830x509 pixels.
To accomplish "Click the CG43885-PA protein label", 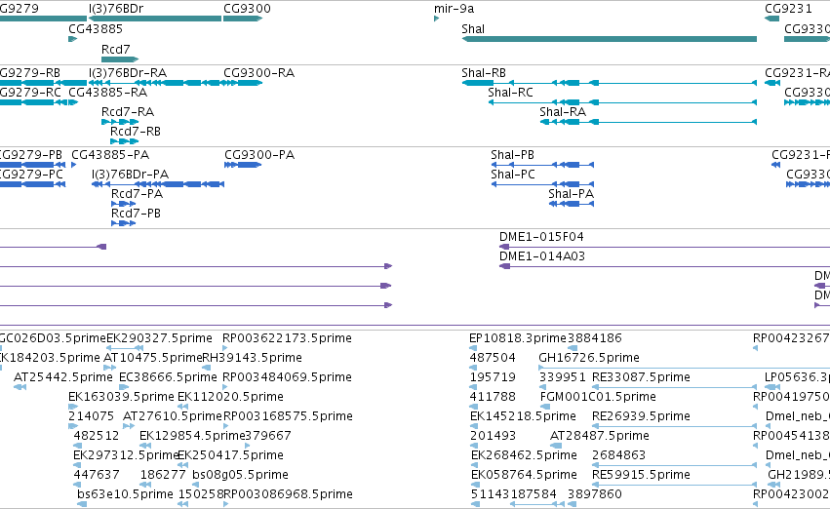I will pos(110,154).
